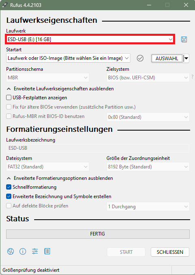
Task: Click the Rufus USB title bar icon
Action: [5, 5]
